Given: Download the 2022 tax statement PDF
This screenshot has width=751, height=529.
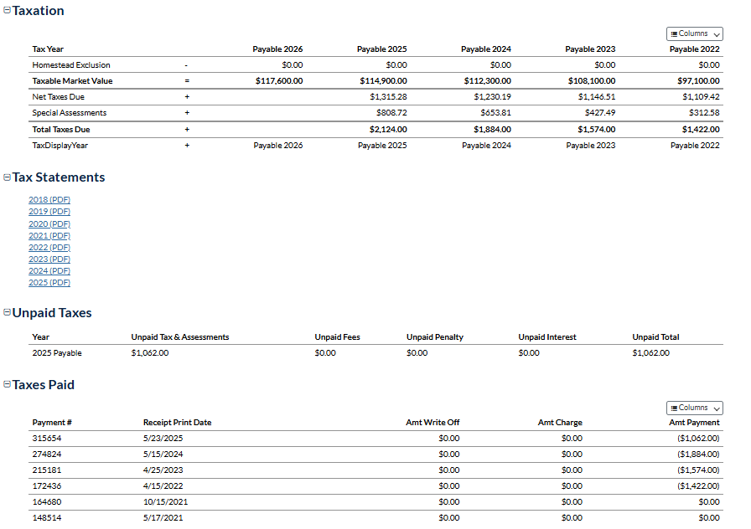Looking at the screenshot, I should tap(49, 247).
